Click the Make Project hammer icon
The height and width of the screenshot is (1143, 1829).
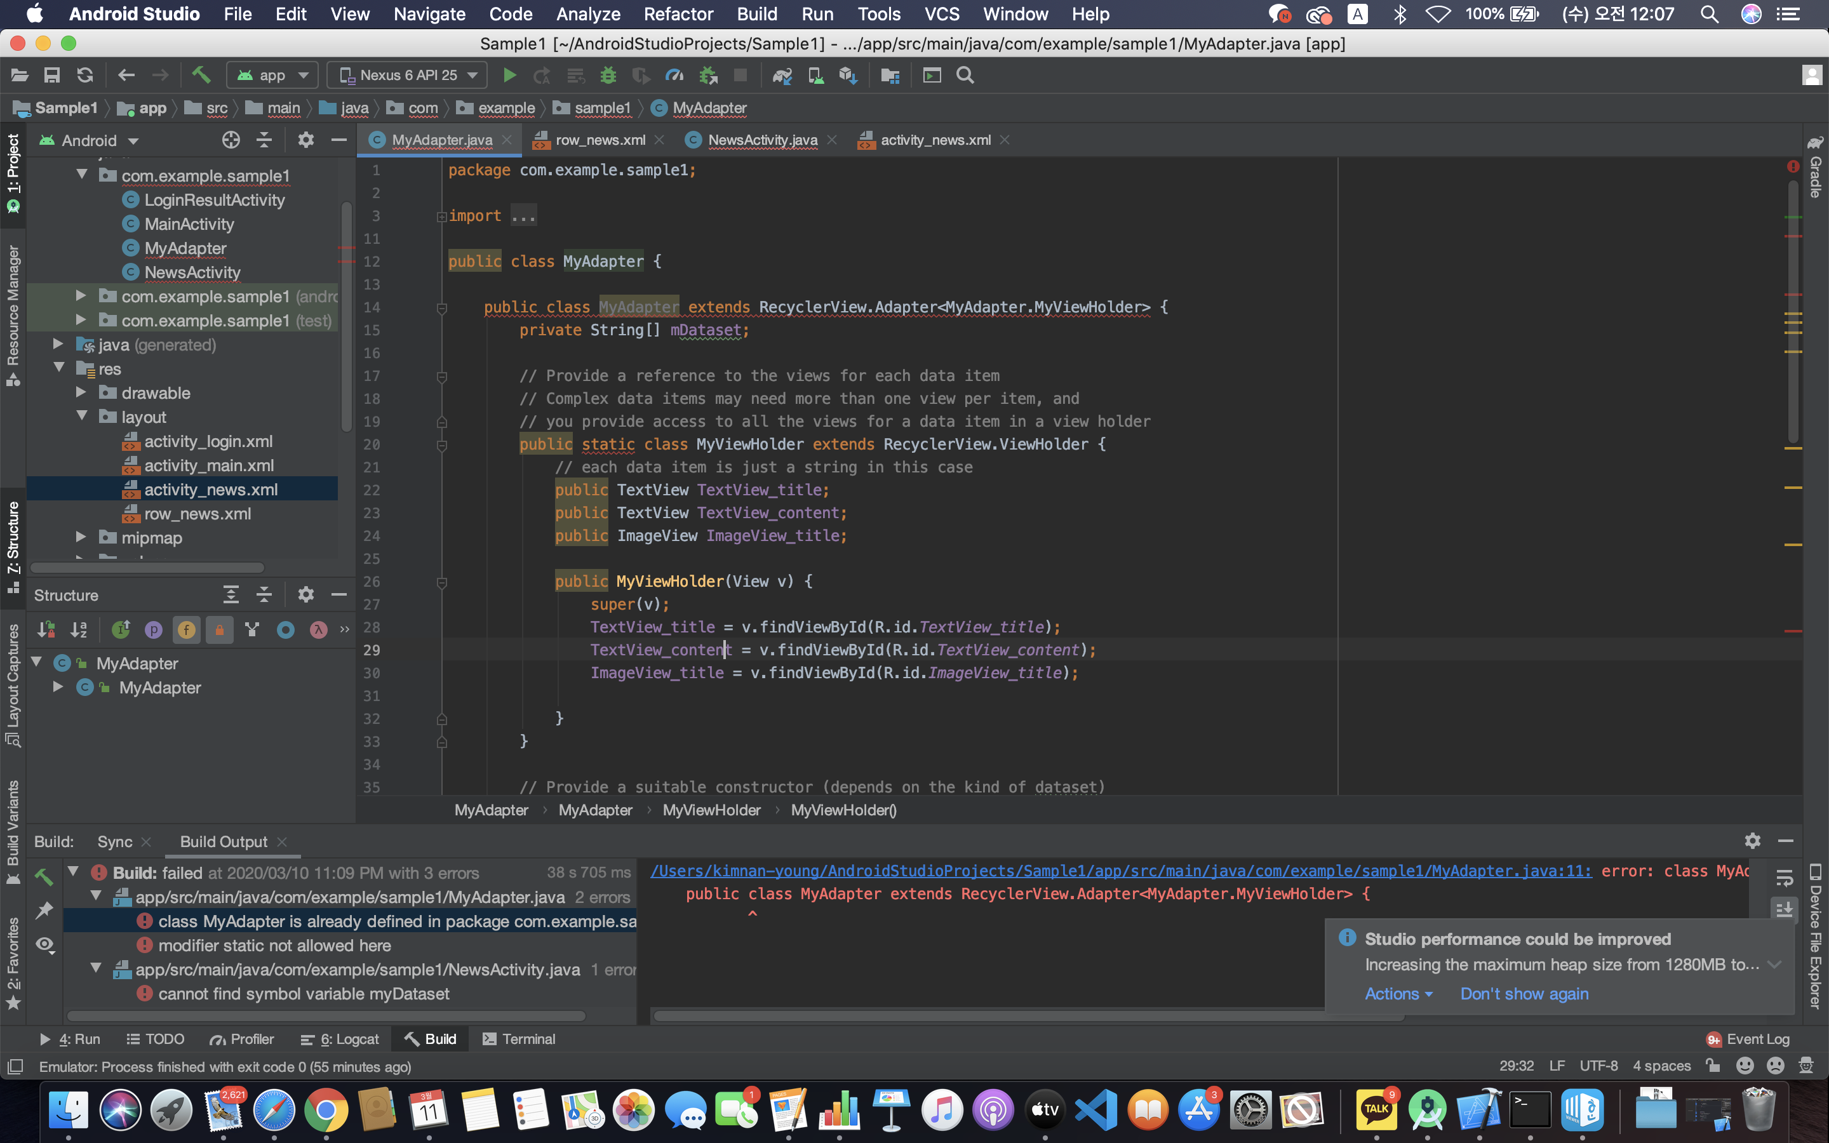click(200, 75)
